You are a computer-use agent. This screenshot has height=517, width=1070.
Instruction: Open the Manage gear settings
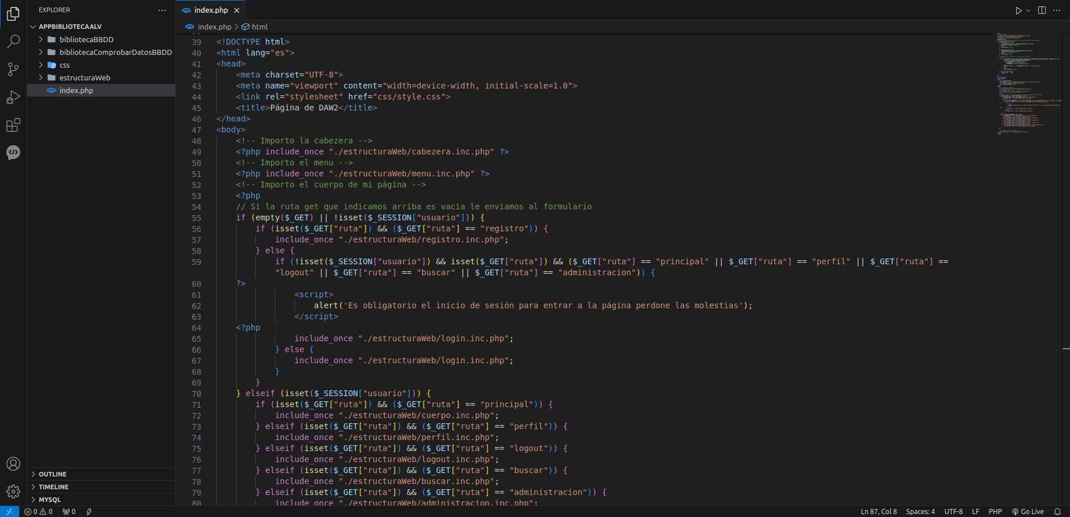coord(13,492)
